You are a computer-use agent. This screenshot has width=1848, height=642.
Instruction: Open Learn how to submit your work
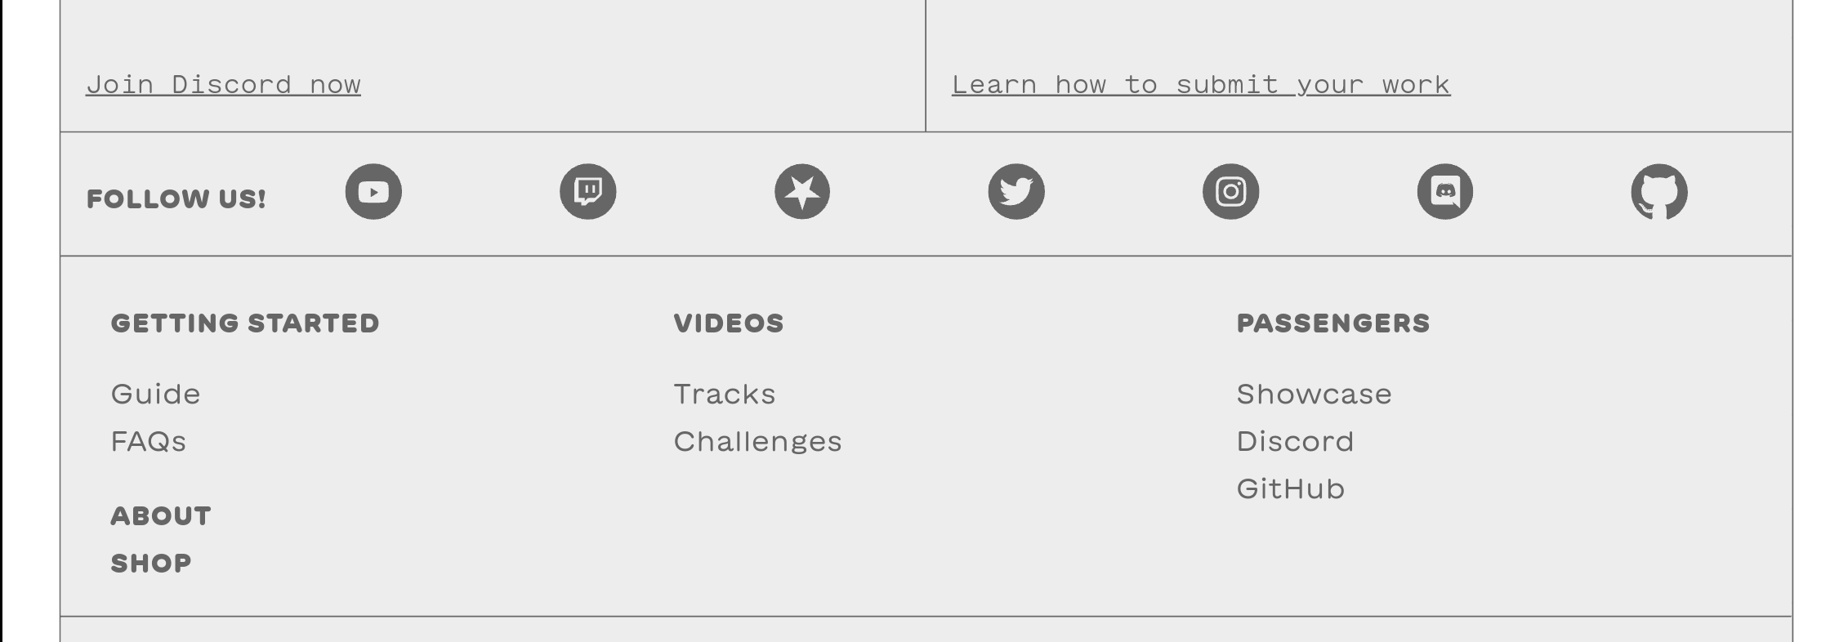click(1201, 84)
